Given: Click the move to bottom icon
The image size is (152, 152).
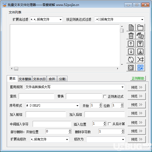Looking at the screenshot, I should click(x=140, y=52).
